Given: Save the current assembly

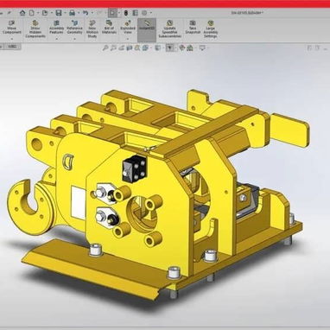Looking at the screenshot, I should [x=59, y=13].
